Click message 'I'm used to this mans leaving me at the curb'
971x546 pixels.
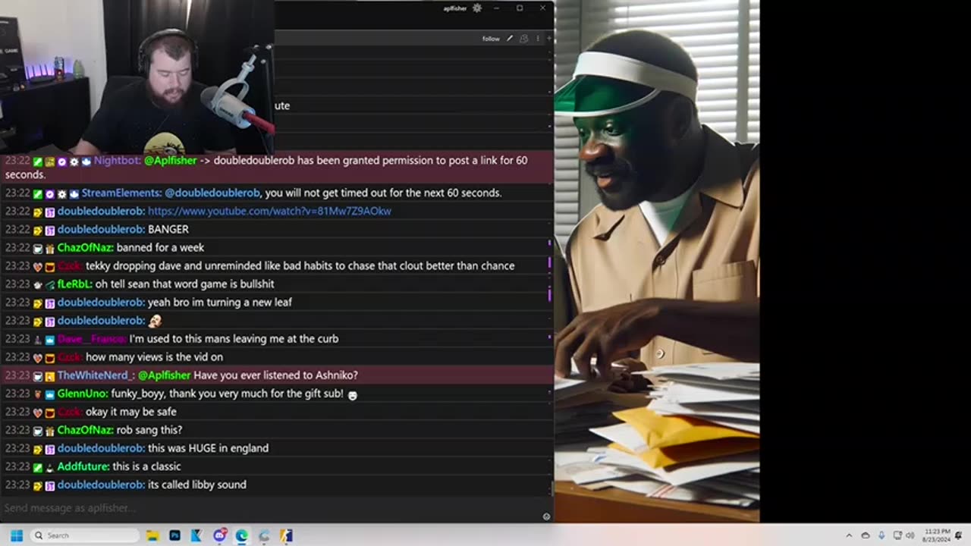(x=234, y=339)
